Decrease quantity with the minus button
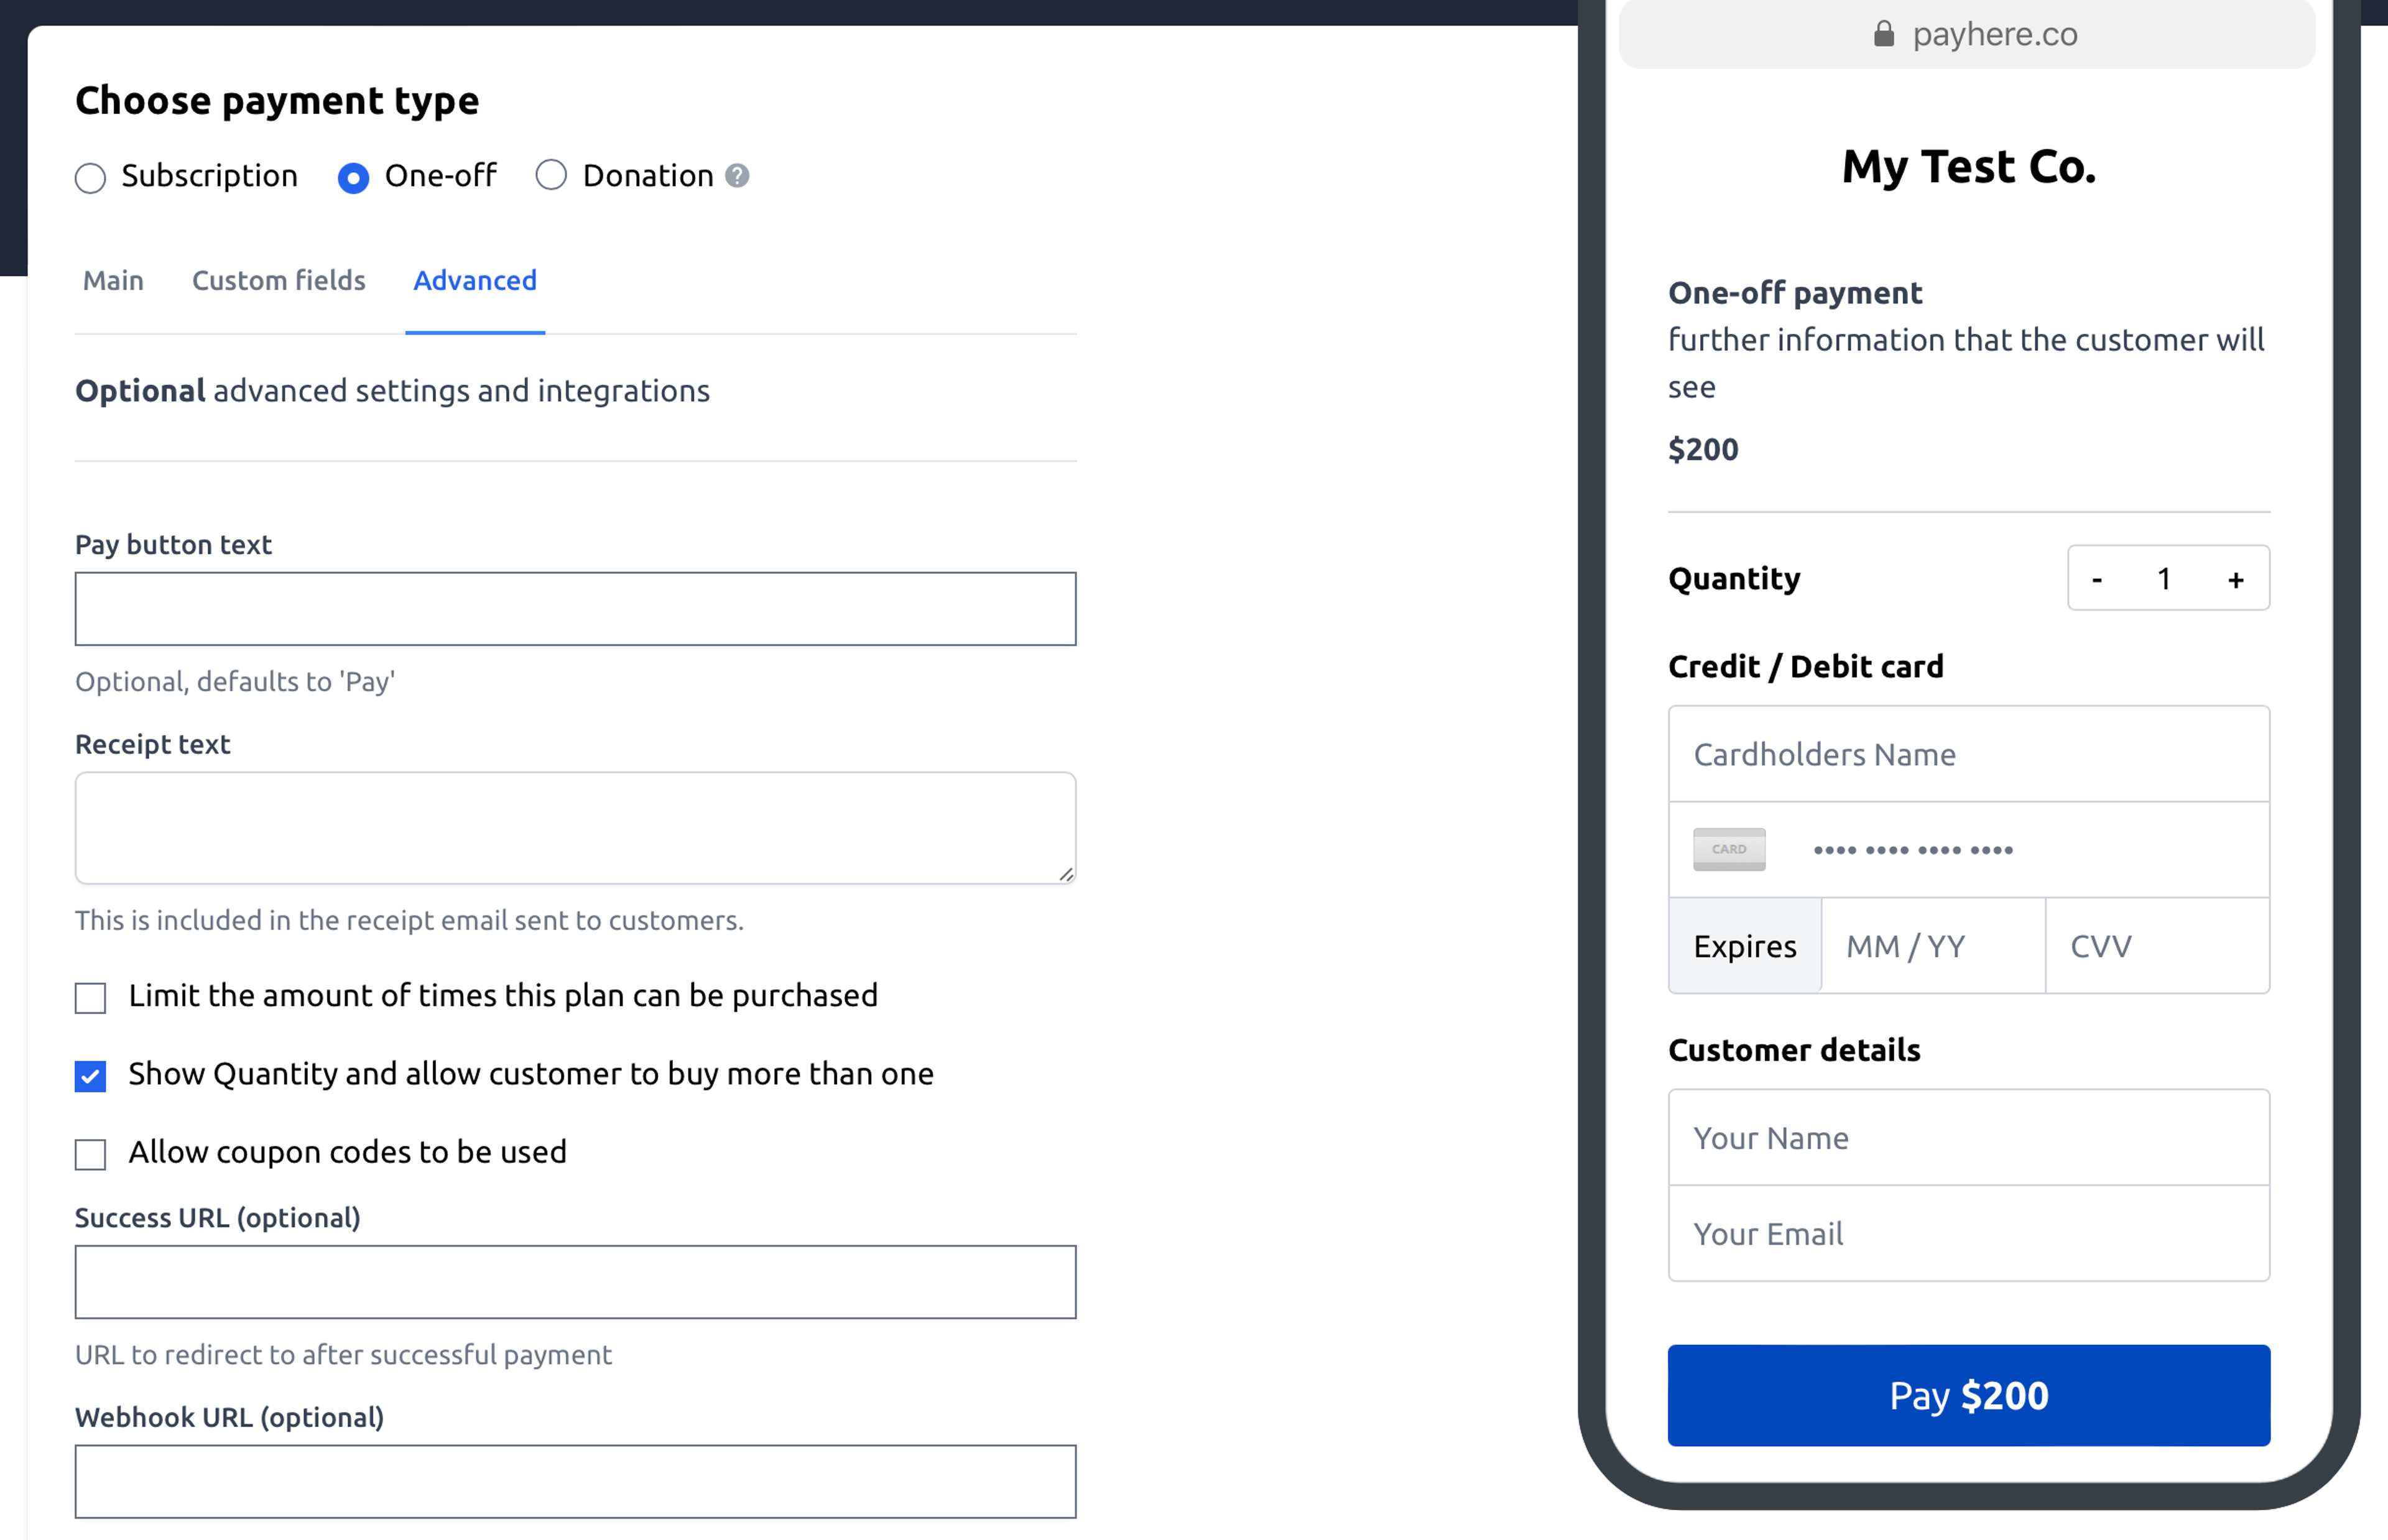Image resolution: width=2388 pixels, height=1540 pixels. coord(2097,579)
